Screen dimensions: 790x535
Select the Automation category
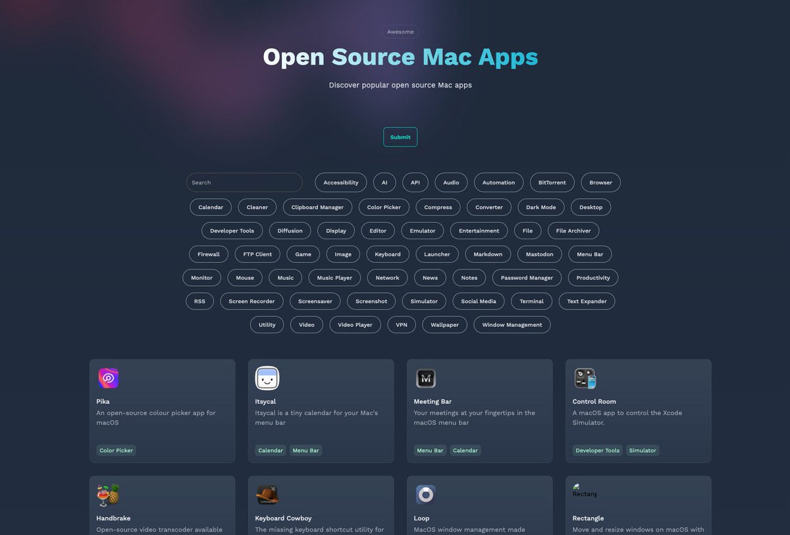(499, 183)
